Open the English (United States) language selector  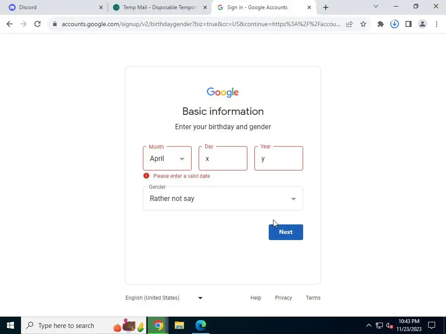coord(164,297)
